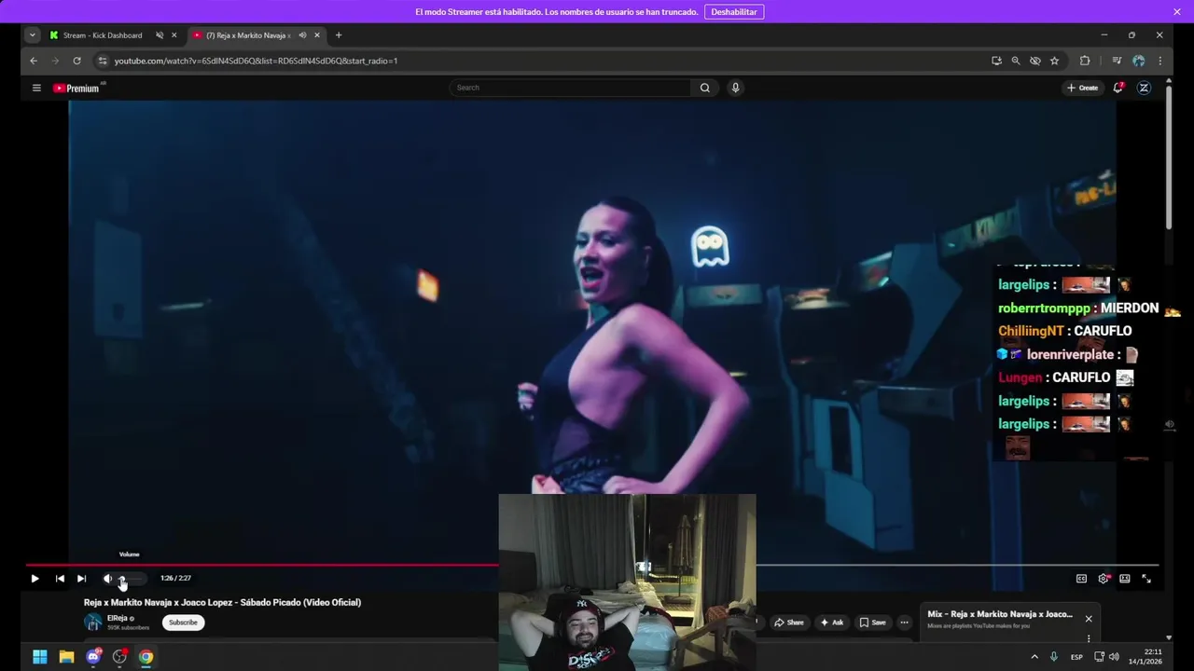Image resolution: width=1194 pixels, height=671 pixels.
Task: Click the YouTube URL in the address bar
Action: (256, 61)
